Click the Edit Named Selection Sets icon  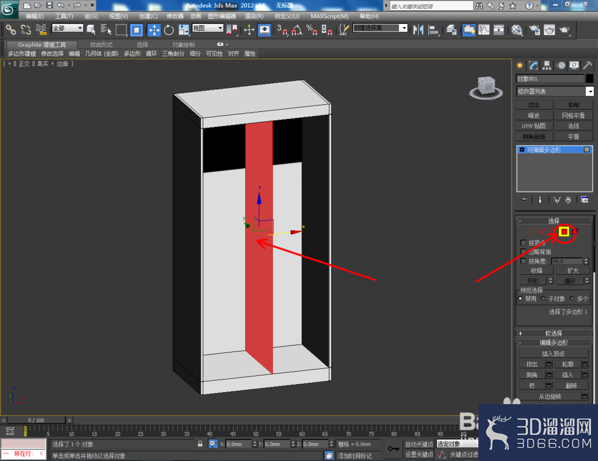344,29
